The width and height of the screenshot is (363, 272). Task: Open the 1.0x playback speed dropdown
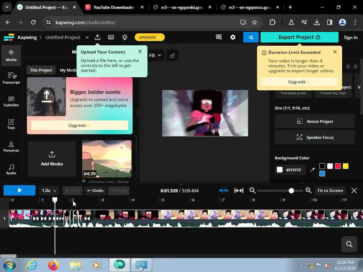click(49, 191)
